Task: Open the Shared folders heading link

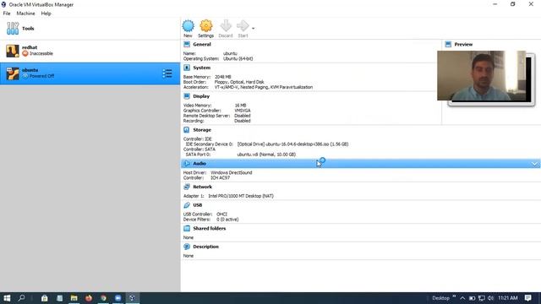Action: [x=210, y=229]
